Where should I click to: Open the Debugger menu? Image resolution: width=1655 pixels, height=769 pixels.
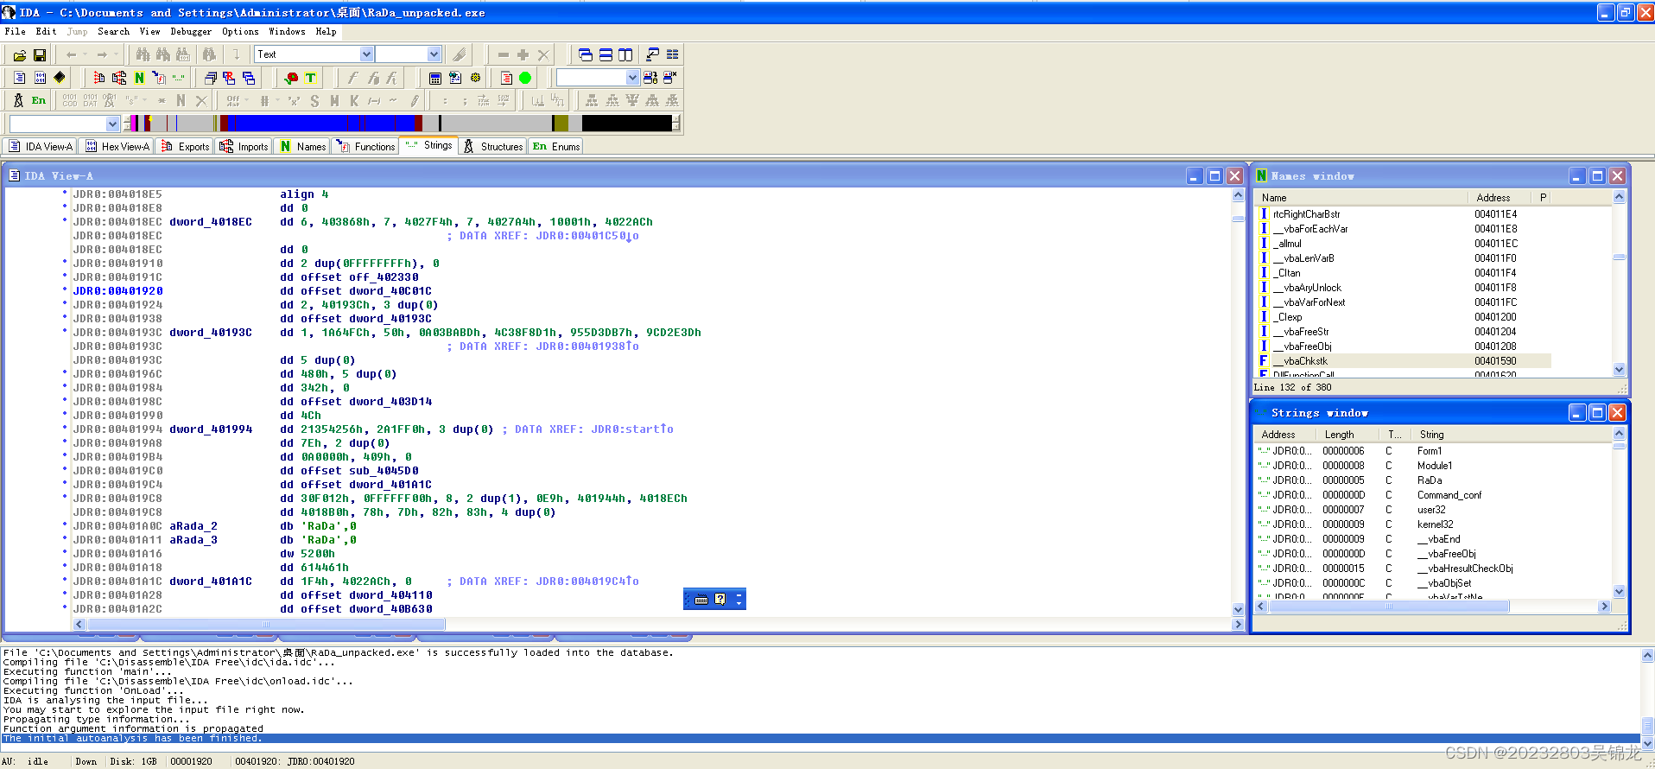pos(191,31)
